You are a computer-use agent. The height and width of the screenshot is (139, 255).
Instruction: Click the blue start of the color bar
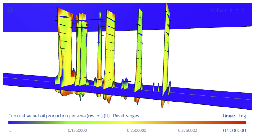coord(11,122)
